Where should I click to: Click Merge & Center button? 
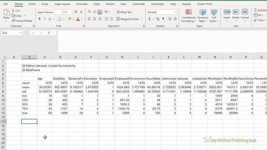click(x=128, y=19)
